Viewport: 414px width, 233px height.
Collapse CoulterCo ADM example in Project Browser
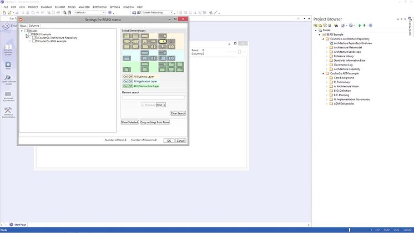(323, 73)
